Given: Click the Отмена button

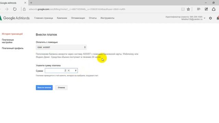Looking at the screenshot, I should pos(61,87).
